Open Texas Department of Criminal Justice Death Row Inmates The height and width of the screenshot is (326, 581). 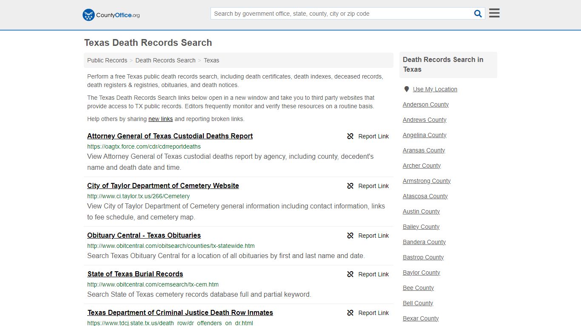click(x=180, y=312)
